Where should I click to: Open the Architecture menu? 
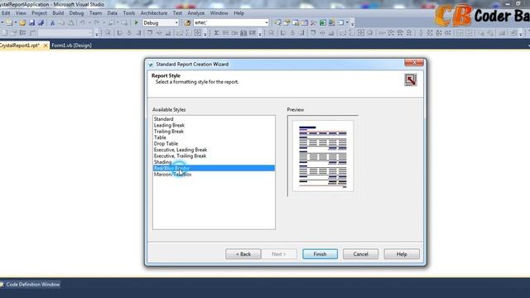(154, 13)
